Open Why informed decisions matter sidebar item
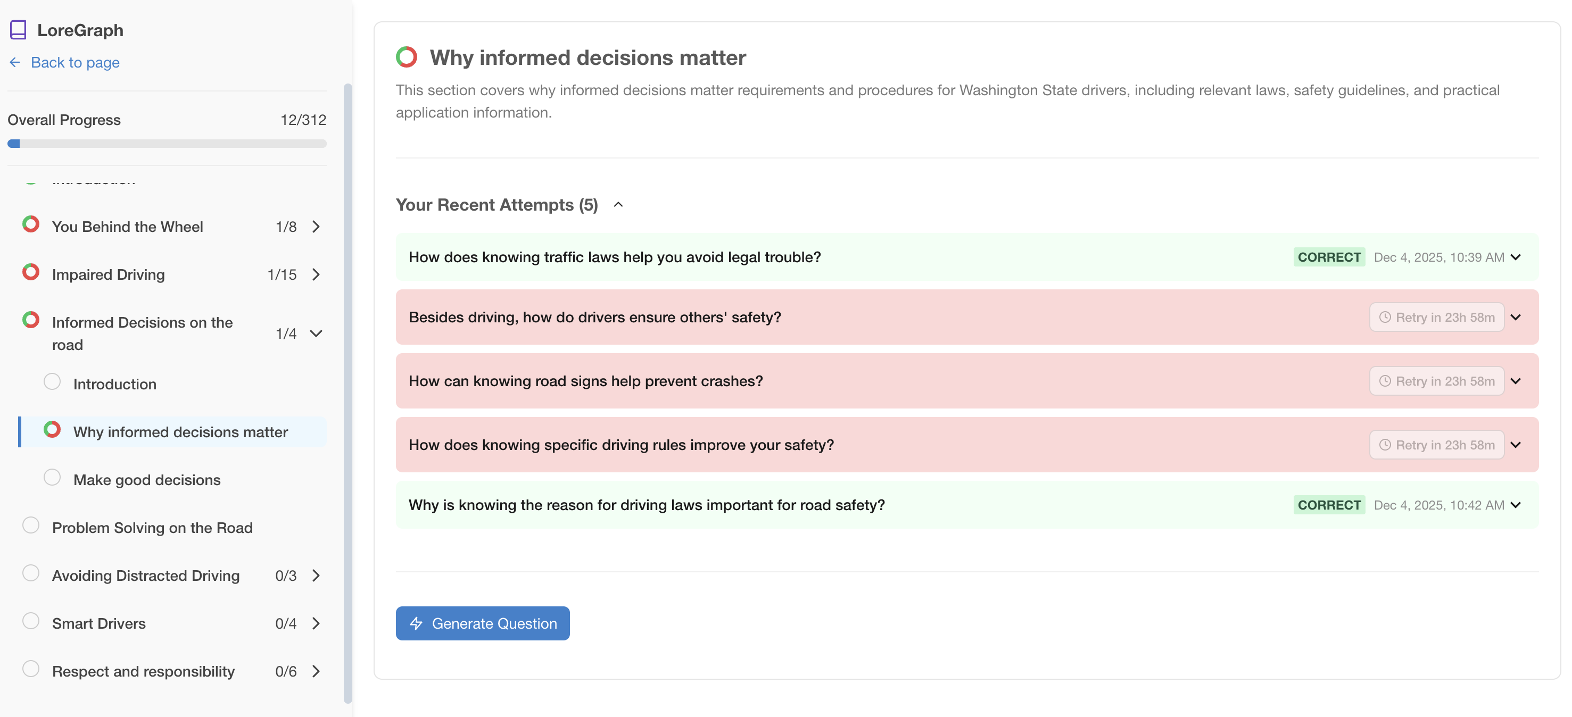The width and height of the screenshot is (1572, 717). click(180, 432)
